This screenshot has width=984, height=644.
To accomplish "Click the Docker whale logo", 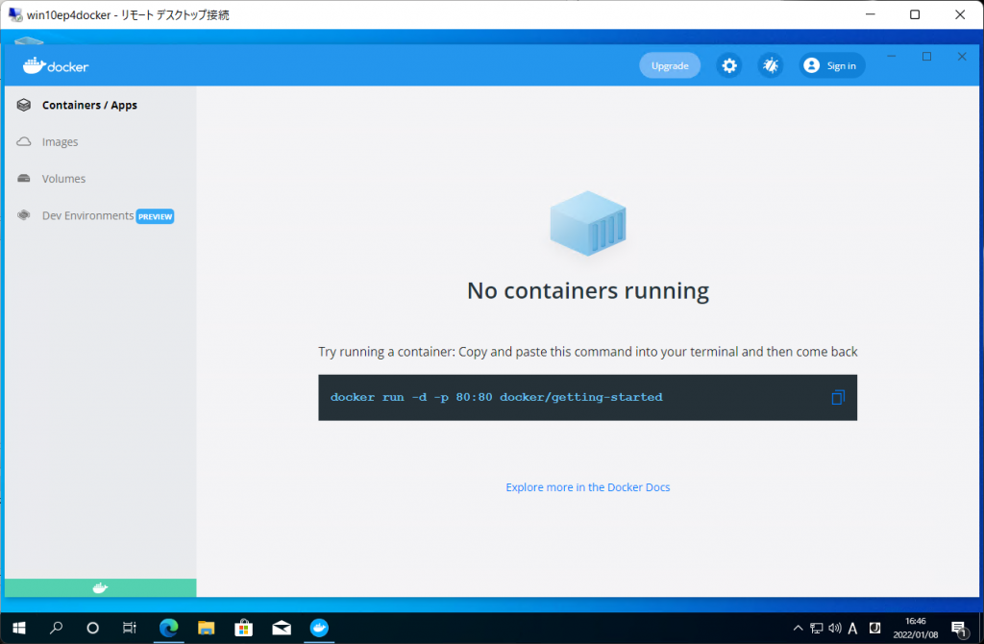I will 56,66.
